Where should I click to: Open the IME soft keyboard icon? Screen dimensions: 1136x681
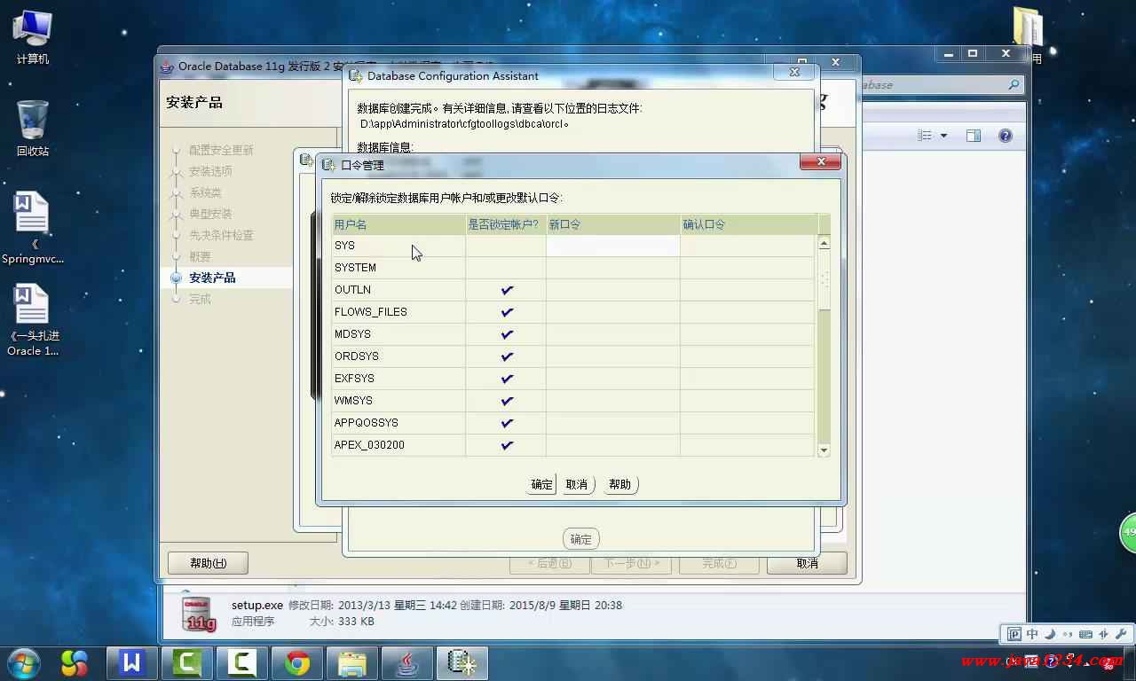pos(1086,634)
